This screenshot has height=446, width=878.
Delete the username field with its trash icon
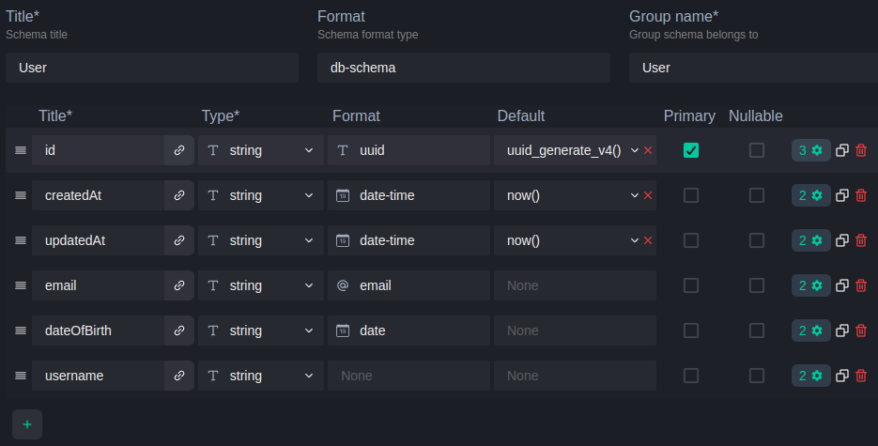coord(861,376)
